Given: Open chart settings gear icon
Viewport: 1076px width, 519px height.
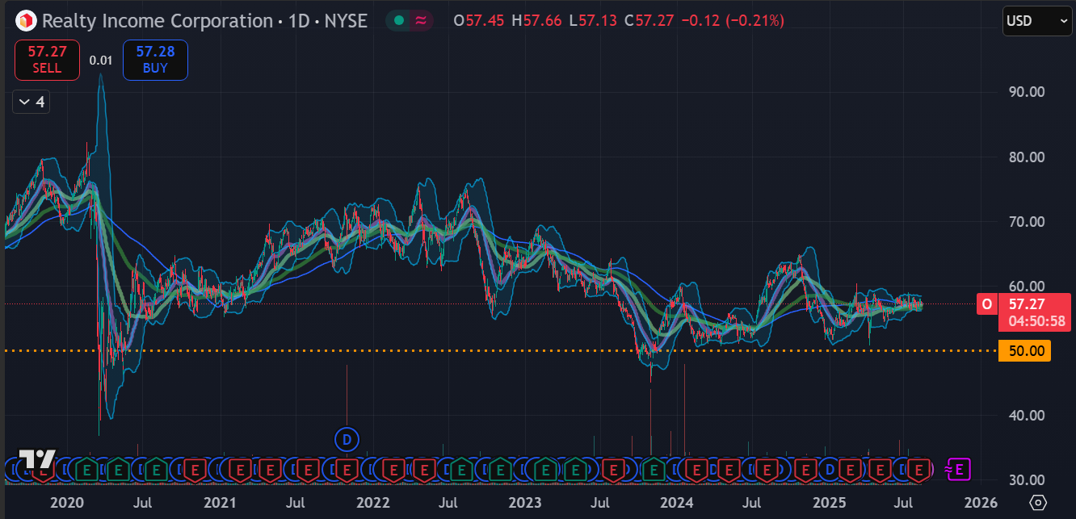Looking at the screenshot, I should (1039, 502).
